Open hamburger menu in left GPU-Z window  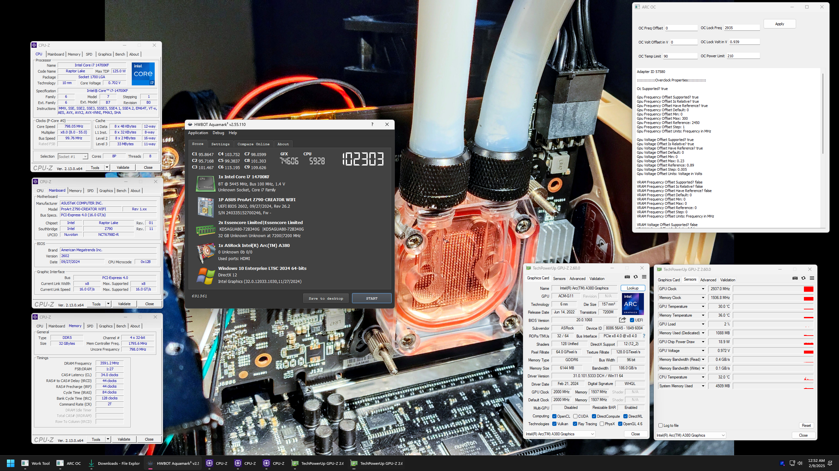coord(644,277)
